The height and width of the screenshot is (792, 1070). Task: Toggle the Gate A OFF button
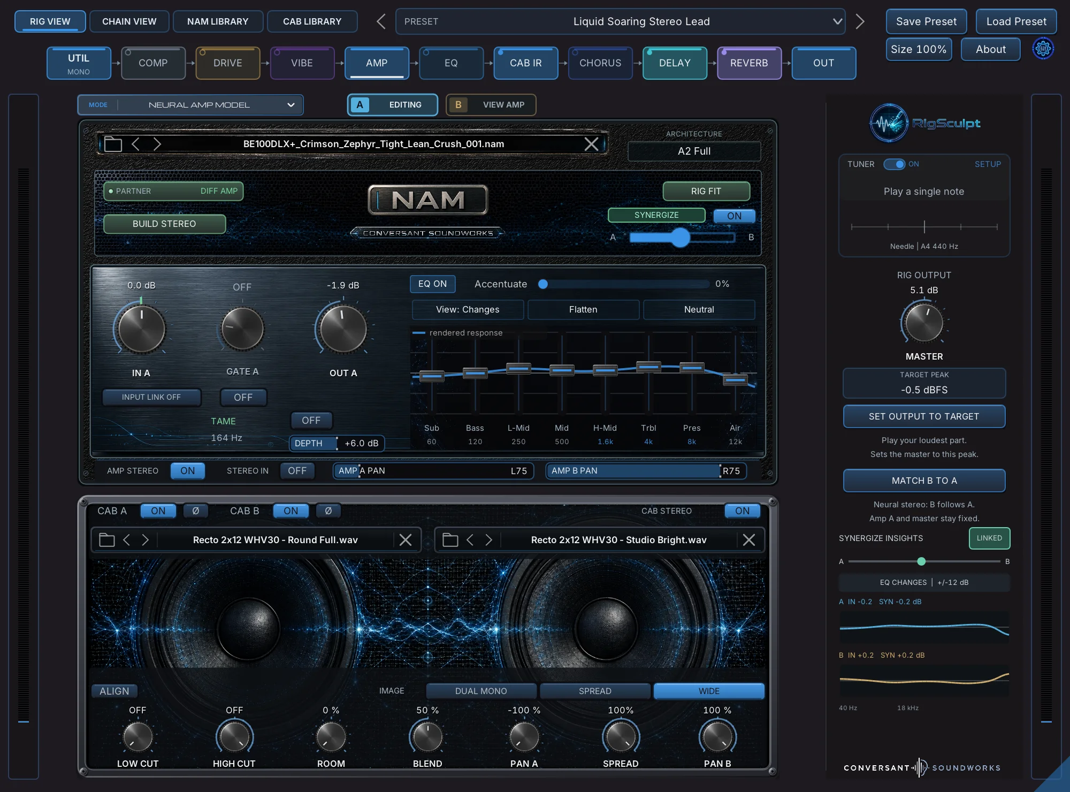coord(243,397)
